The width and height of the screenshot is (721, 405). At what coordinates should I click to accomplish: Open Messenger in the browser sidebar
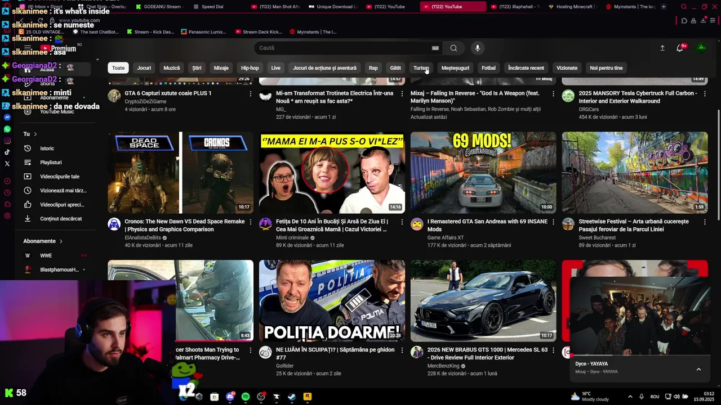pos(7,118)
